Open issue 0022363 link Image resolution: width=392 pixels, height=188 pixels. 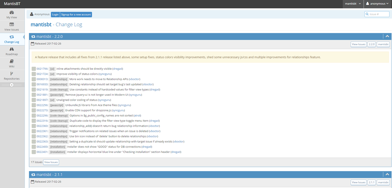pos(42,141)
